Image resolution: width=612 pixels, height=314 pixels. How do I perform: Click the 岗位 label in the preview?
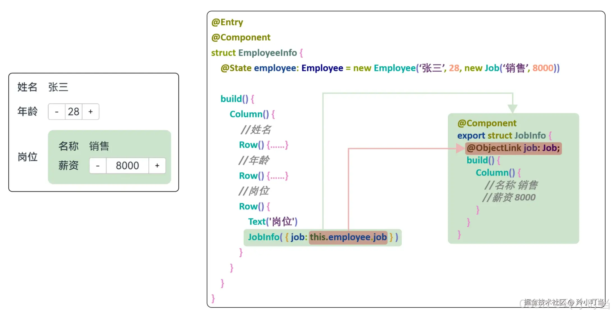27,157
